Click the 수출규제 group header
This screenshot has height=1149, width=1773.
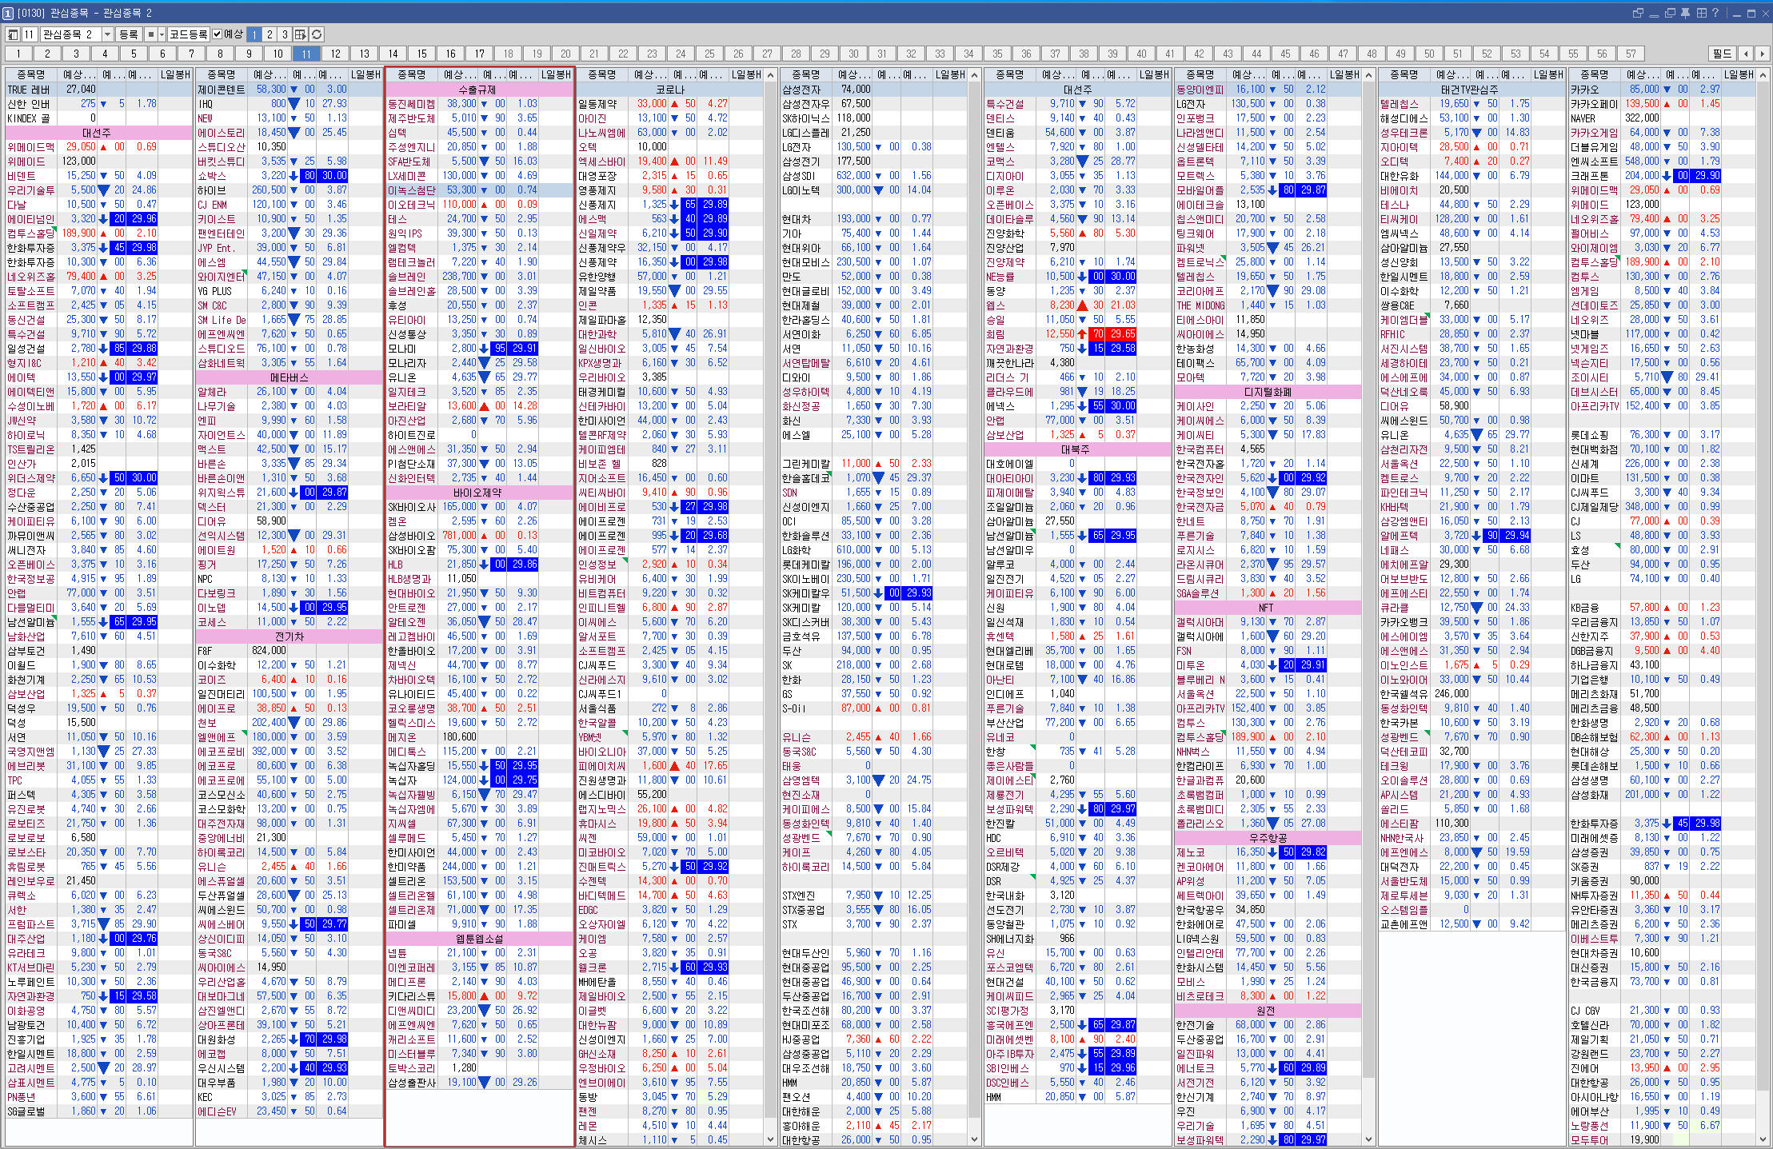[x=479, y=90]
